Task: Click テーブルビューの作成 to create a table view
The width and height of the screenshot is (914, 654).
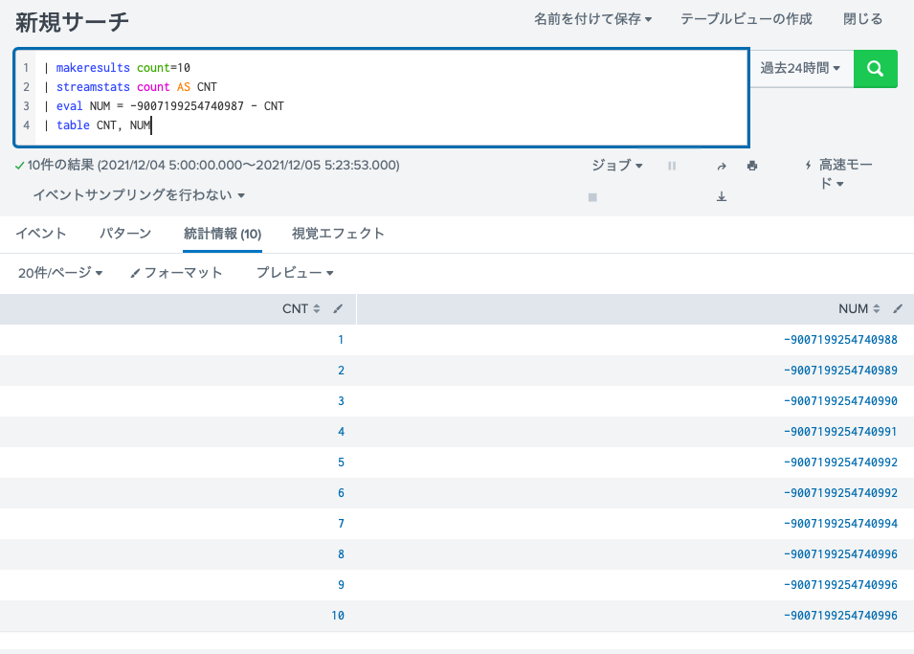Action: pyautogui.click(x=746, y=18)
